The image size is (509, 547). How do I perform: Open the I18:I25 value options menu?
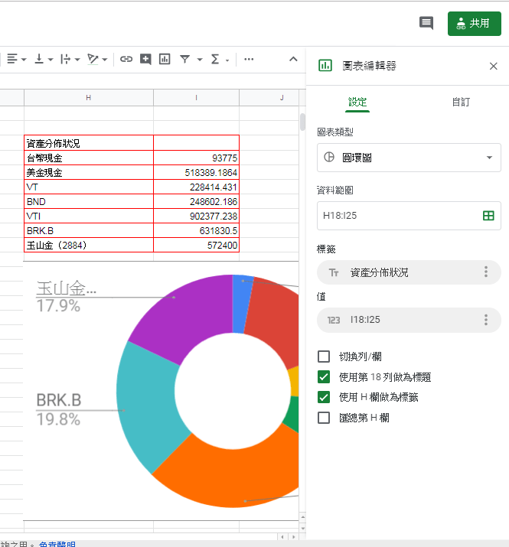485,320
